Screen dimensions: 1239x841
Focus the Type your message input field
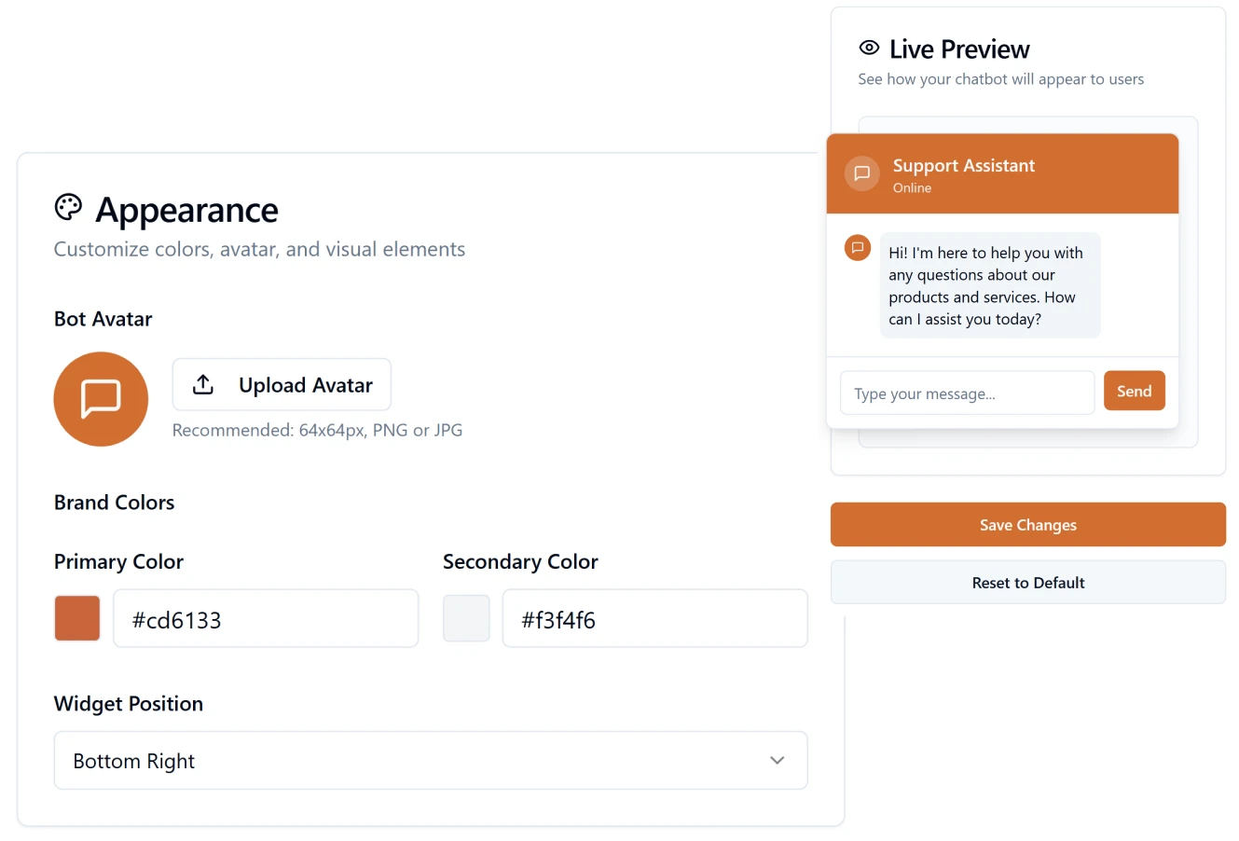[x=967, y=393]
